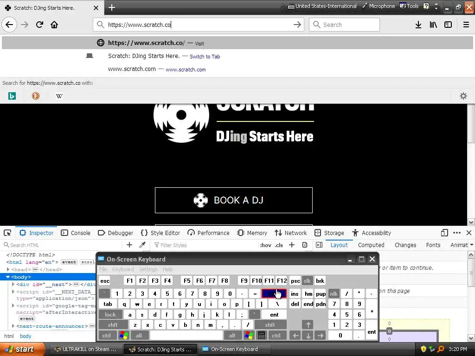Click the Go arrow in the address bar
The width and height of the screenshot is (475, 356).
(297, 25)
